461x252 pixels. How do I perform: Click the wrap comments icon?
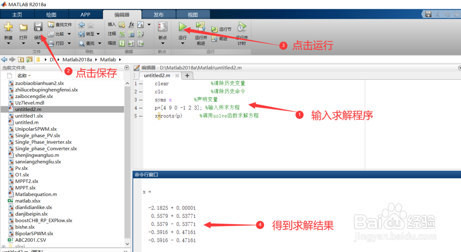point(141,34)
